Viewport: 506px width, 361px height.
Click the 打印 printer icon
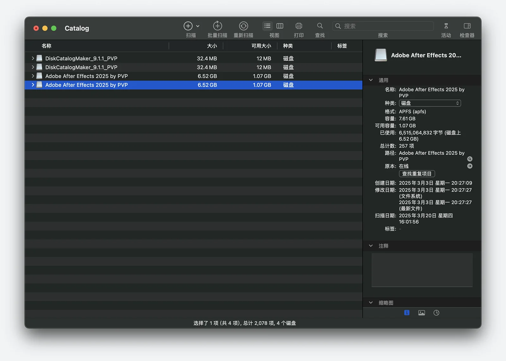point(299,26)
